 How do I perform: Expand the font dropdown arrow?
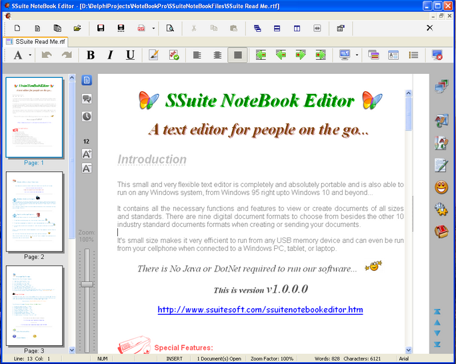(30, 55)
